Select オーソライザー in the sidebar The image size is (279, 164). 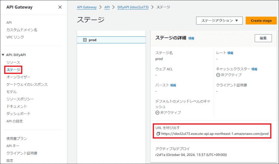point(18,77)
